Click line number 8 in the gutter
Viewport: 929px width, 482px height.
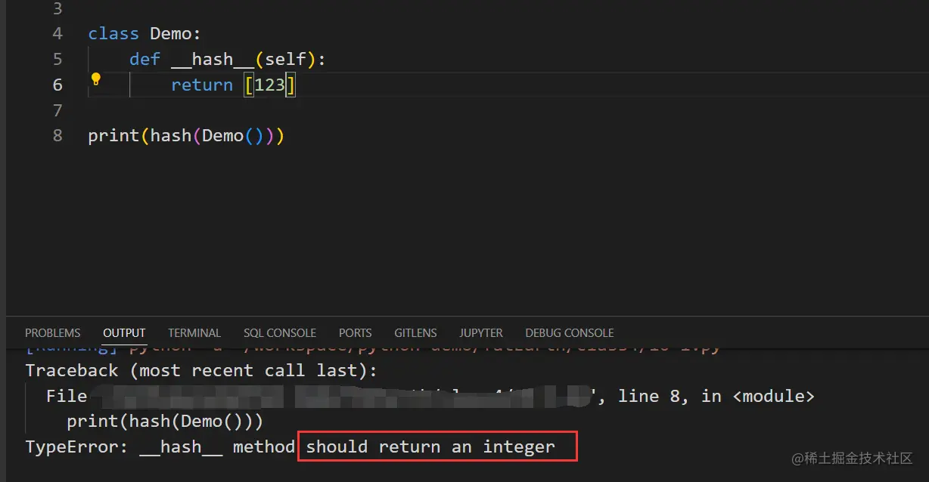click(58, 136)
